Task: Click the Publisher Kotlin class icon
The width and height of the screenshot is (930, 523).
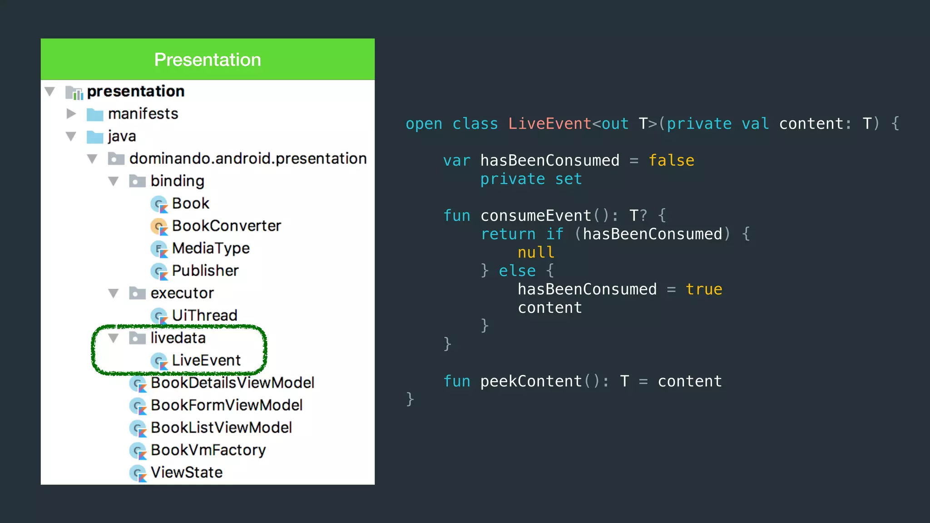Action: [159, 271]
